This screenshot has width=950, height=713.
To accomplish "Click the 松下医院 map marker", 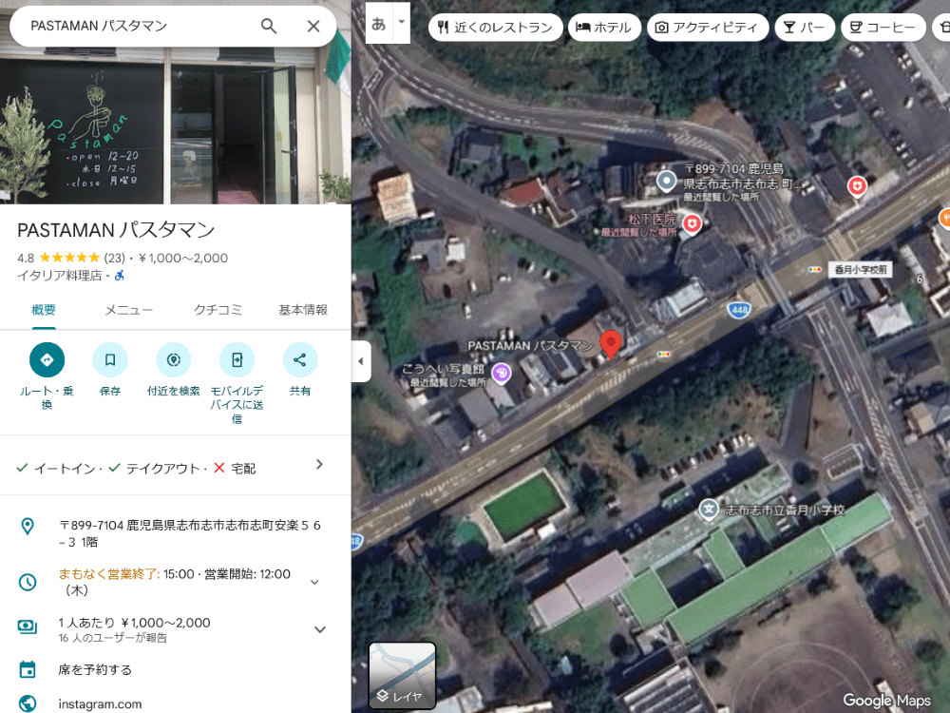I will click(693, 223).
